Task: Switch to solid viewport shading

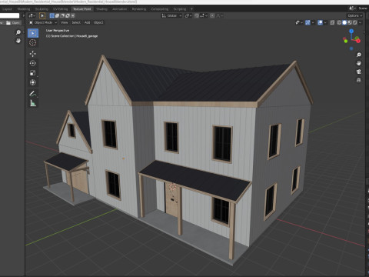Action: coord(344,22)
